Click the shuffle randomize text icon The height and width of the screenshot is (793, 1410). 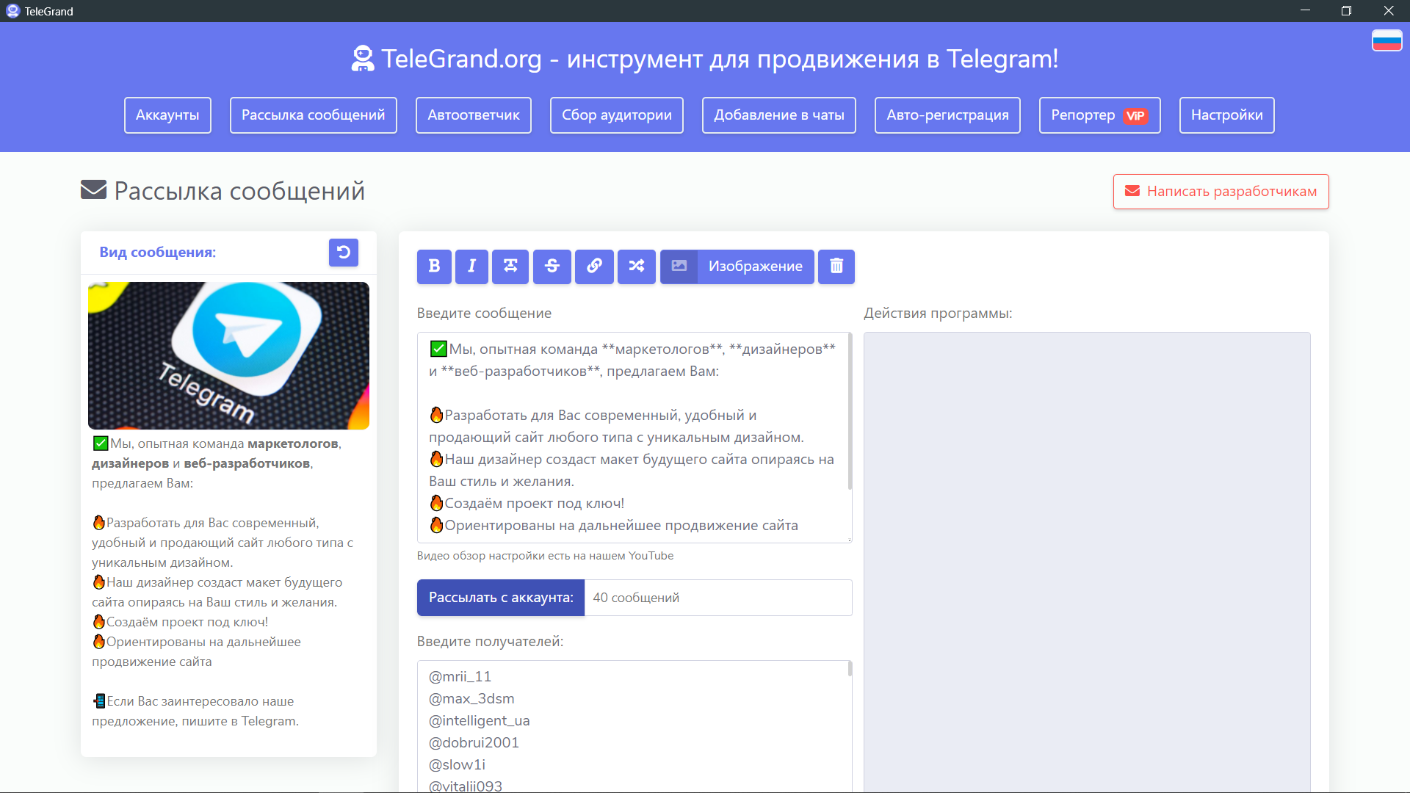click(x=636, y=267)
